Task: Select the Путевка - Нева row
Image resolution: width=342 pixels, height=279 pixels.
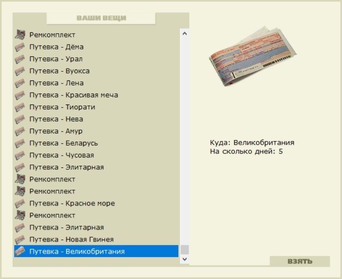Action: 96,119
